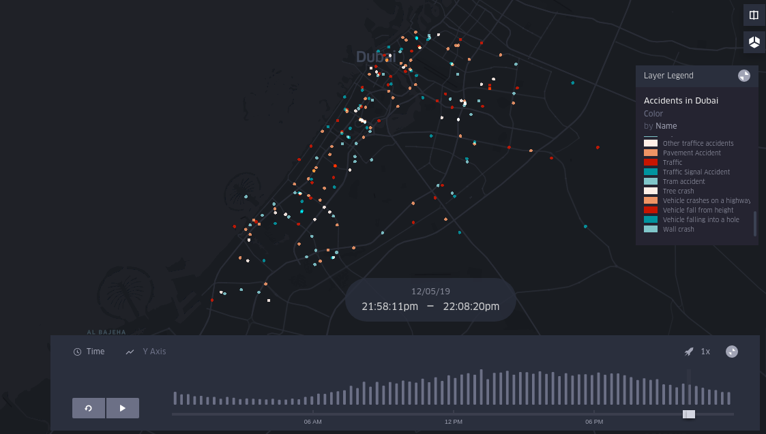766x434 pixels.
Task: Click the Vehicle fall from height label
Action: click(700, 210)
